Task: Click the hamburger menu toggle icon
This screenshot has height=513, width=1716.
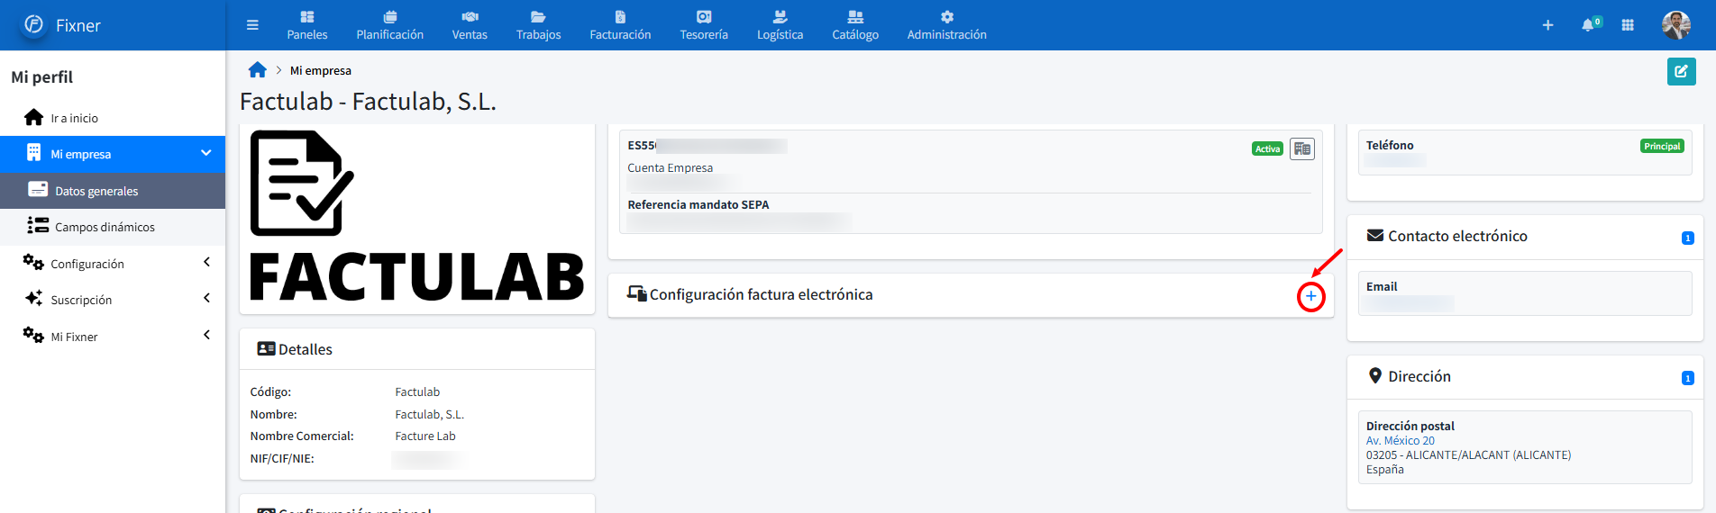Action: (x=252, y=25)
